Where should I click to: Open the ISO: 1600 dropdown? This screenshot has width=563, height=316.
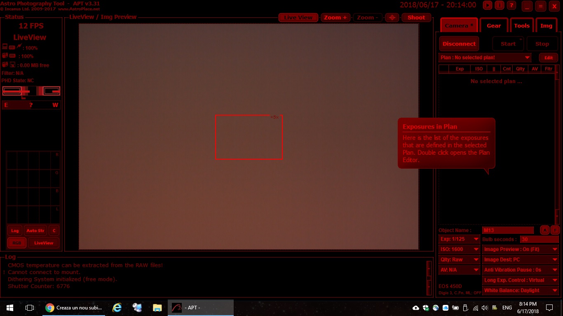[459, 249]
